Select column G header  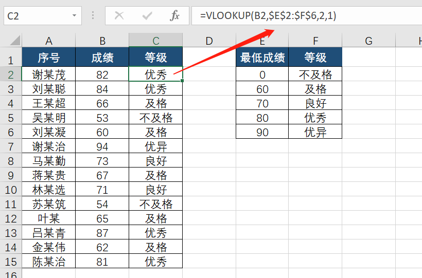(368, 41)
